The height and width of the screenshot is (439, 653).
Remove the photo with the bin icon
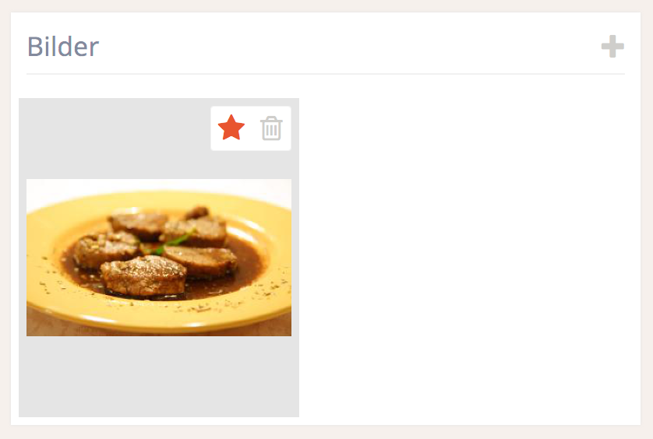pos(271,128)
